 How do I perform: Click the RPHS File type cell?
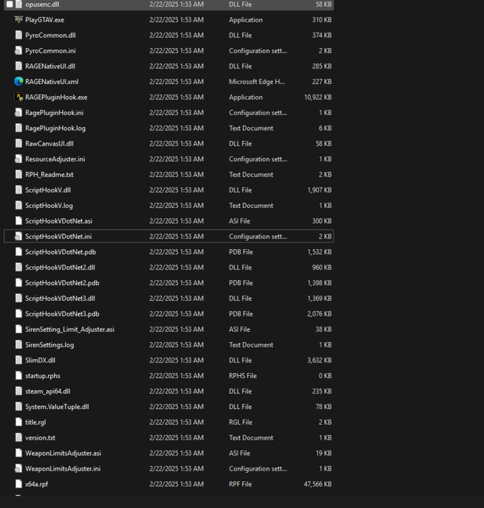(243, 376)
